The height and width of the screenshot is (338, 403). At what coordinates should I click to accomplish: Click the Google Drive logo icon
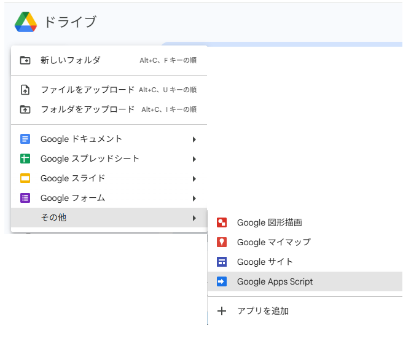click(26, 22)
